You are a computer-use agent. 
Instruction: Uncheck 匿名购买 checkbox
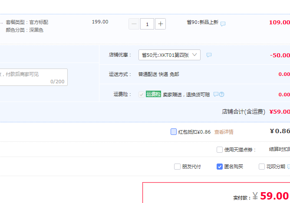coord(220,167)
